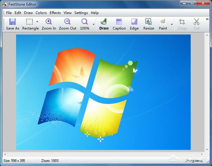Click the Cut scissors icon
The width and height of the screenshot is (212, 166).
(196, 22)
